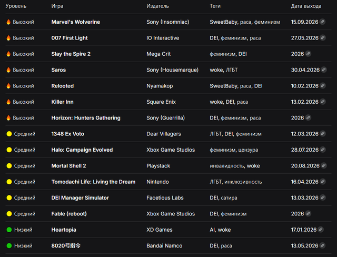
Task: Click the Heartopia game title
Action: pos(64,230)
